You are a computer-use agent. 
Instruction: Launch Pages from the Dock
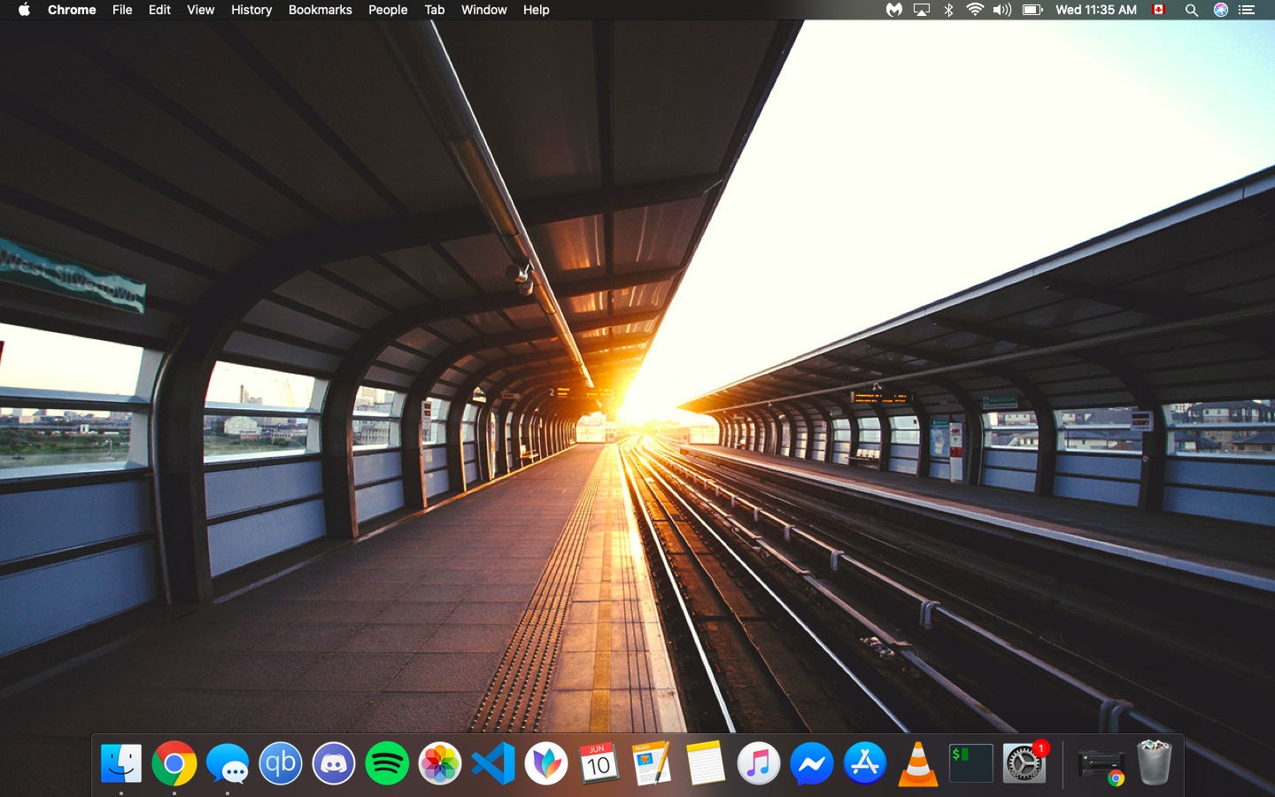pos(653,763)
